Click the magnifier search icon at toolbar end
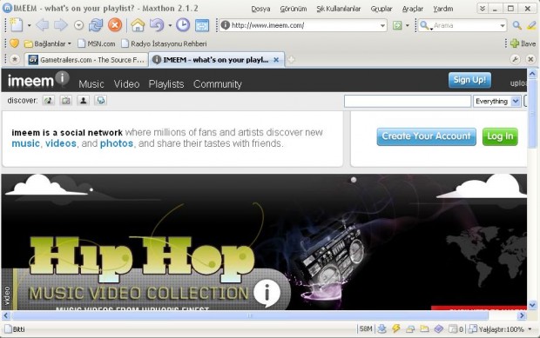Screen dimensions: 540x338 517,25
